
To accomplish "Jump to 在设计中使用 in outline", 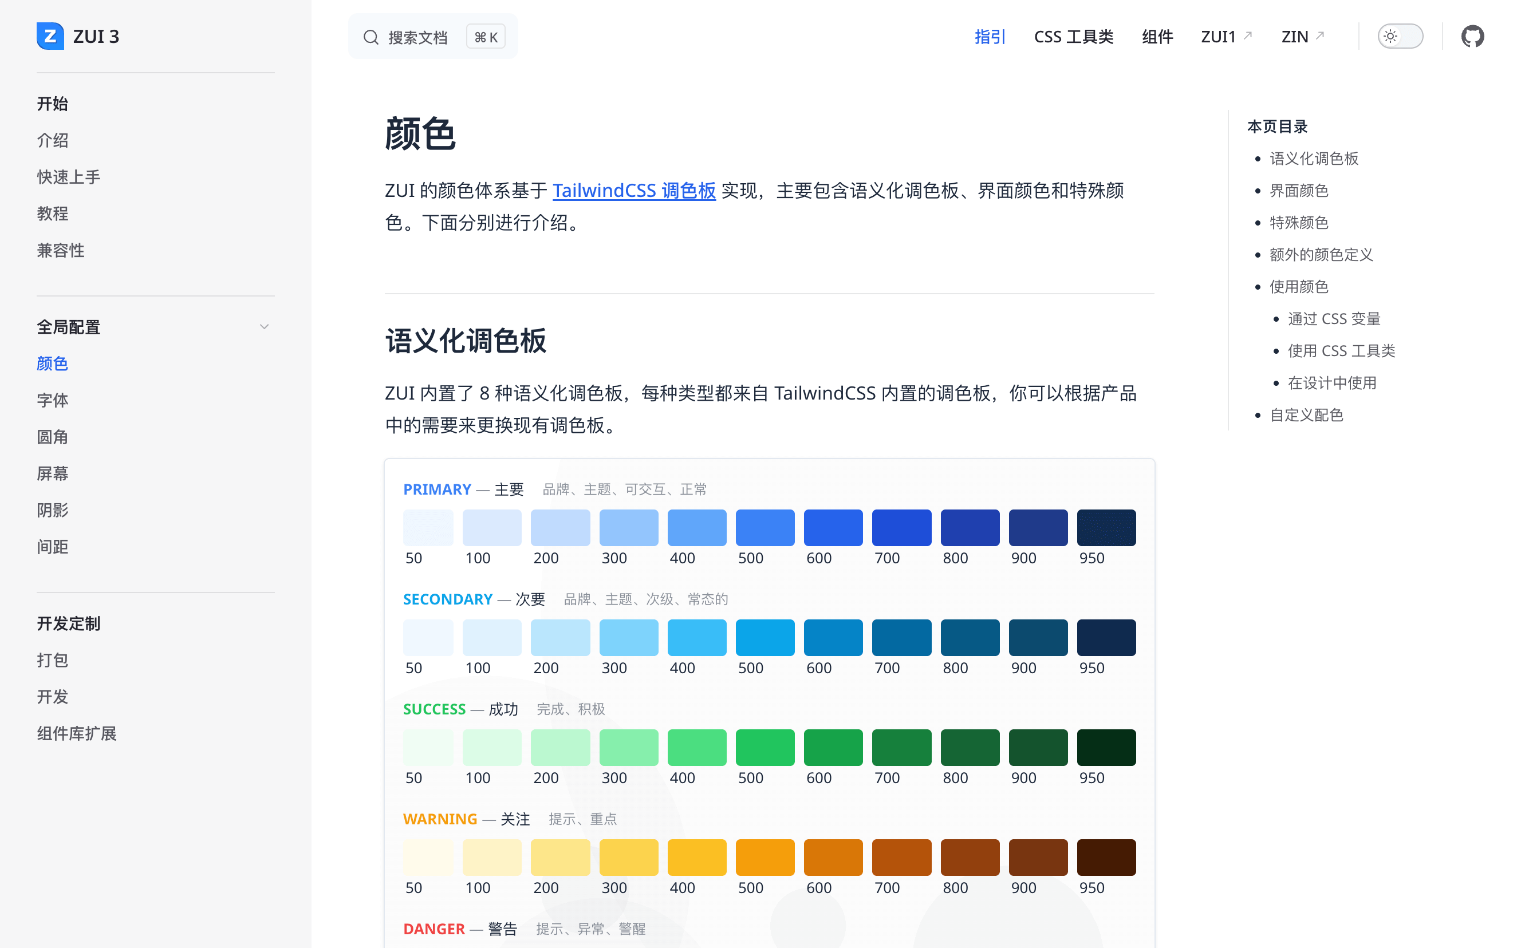I will [x=1332, y=382].
